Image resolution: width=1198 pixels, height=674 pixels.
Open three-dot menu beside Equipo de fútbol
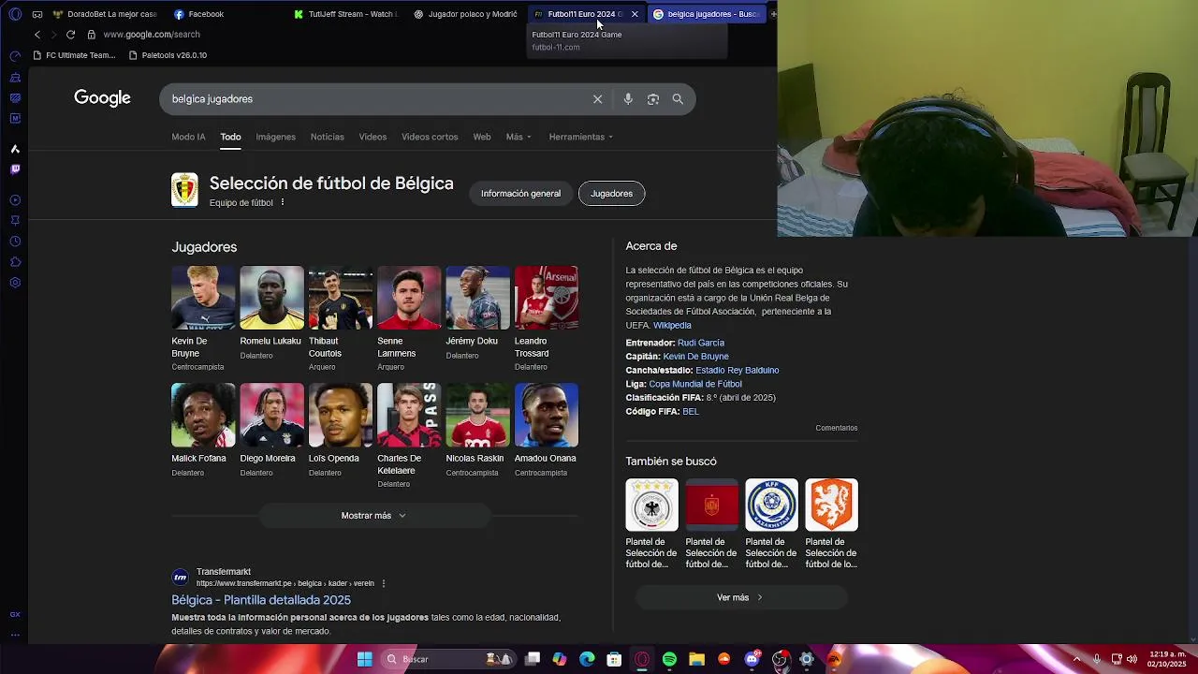(x=282, y=202)
